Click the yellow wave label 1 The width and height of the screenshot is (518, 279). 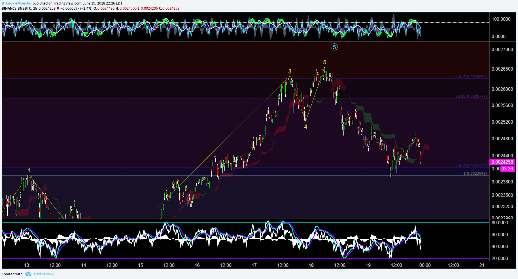29,170
